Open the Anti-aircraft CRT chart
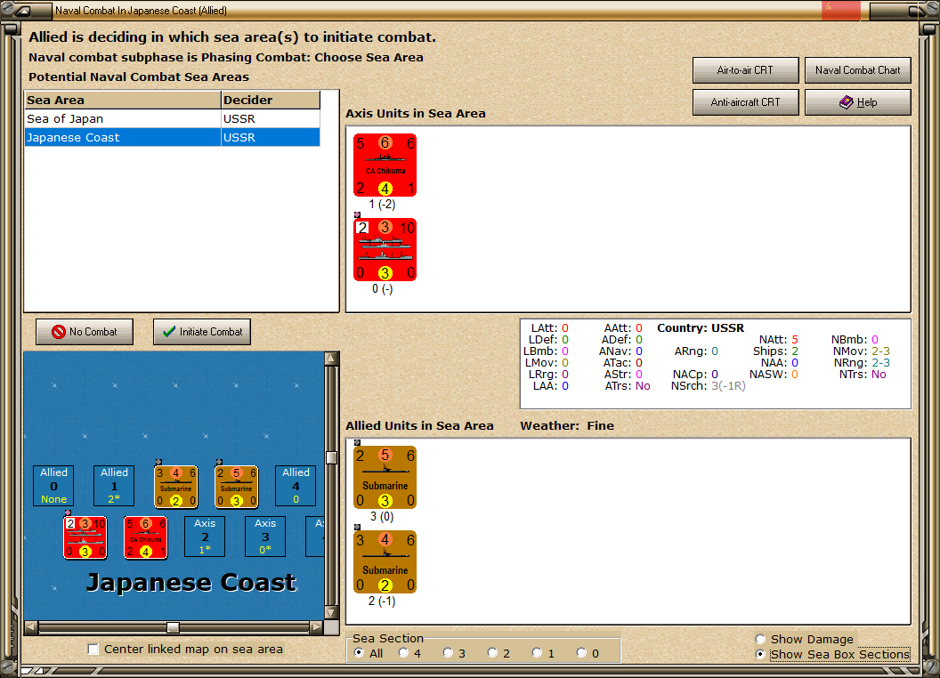 point(746,102)
